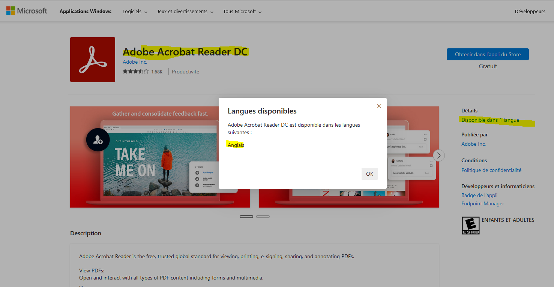The width and height of the screenshot is (554, 287).
Task: Open the TAKE ME ON screenshot thumbnail
Action: 160,157
